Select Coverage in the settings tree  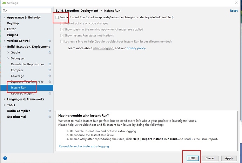tap(18, 76)
